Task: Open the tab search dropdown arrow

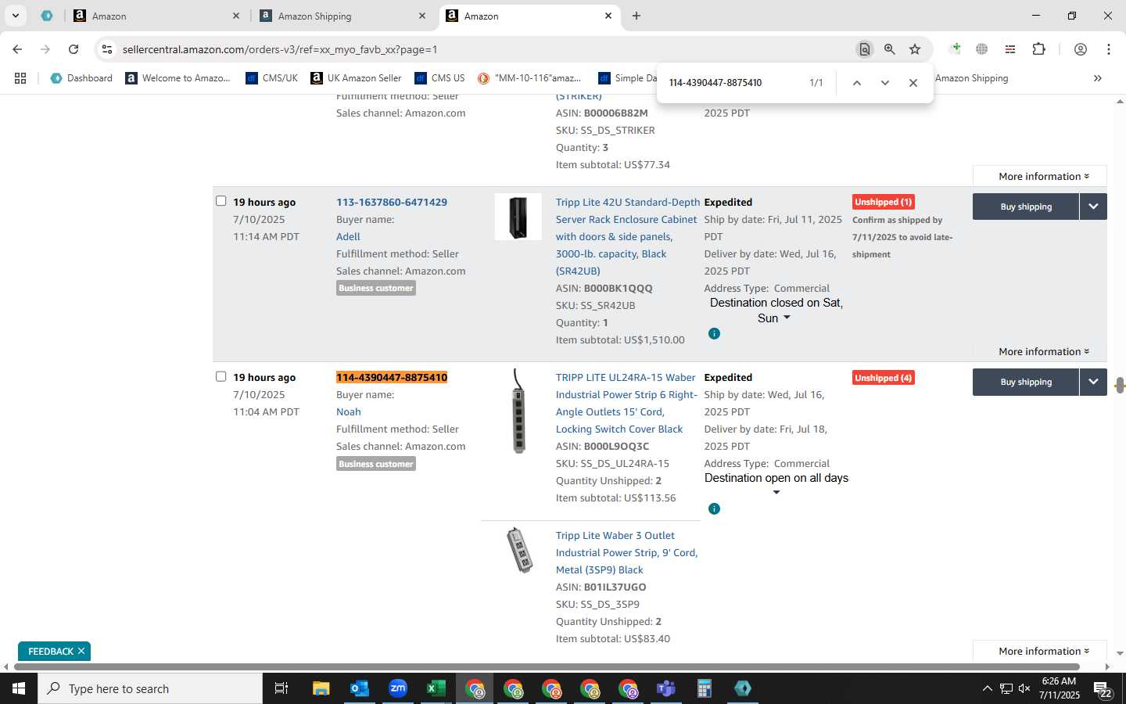Action: (15, 16)
